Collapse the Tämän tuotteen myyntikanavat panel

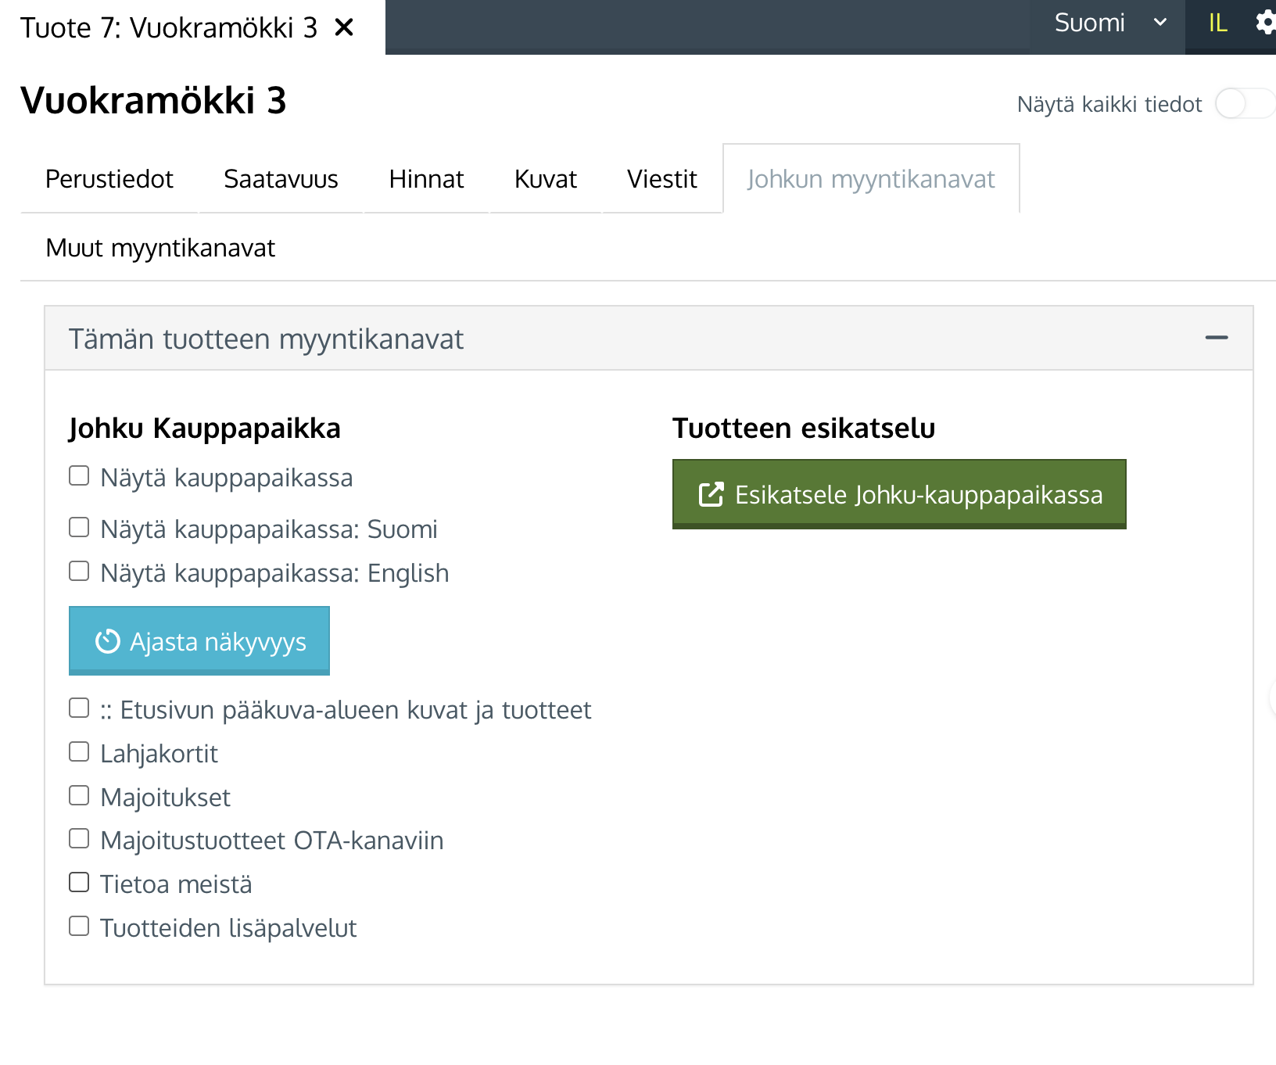[x=1217, y=338]
